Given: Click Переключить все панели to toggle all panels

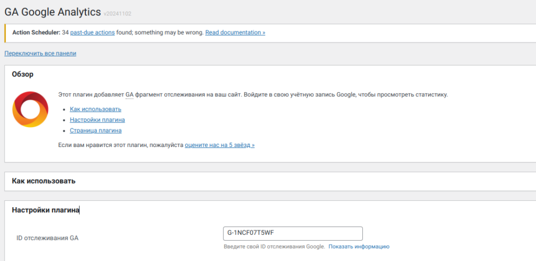Looking at the screenshot, I should 40,53.
